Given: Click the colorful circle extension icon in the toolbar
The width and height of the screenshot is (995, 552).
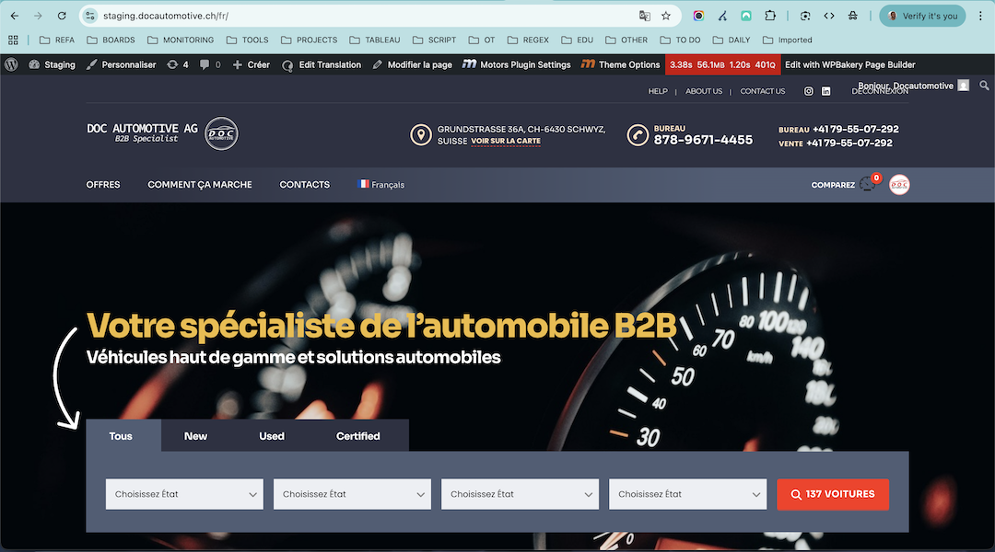Looking at the screenshot, I should 698,16.
